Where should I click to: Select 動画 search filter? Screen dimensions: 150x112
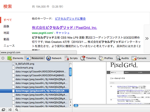click(6, 39)
